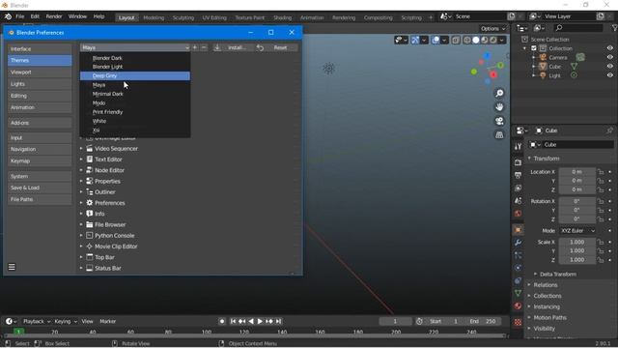Select rendered viewport shading icon
Screen dimensions: 618x348
493,40
